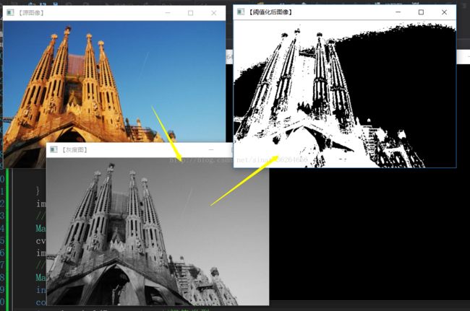Click the grayscale cathedral image in 灰度图
The image size is (470, 311).
pyautogui.click(x=158, y=232)
